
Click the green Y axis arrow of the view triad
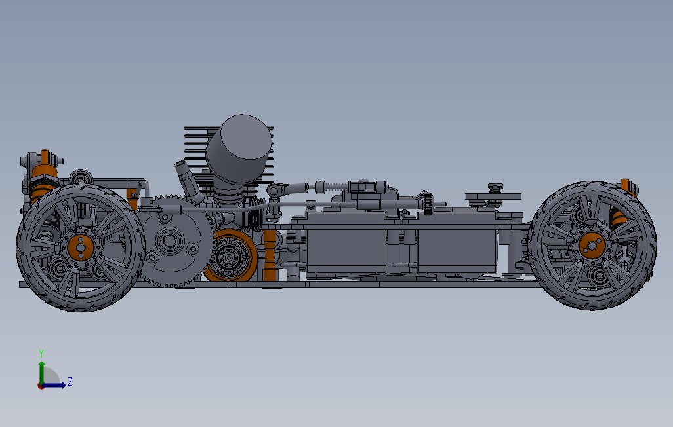[x=41, y=372]
